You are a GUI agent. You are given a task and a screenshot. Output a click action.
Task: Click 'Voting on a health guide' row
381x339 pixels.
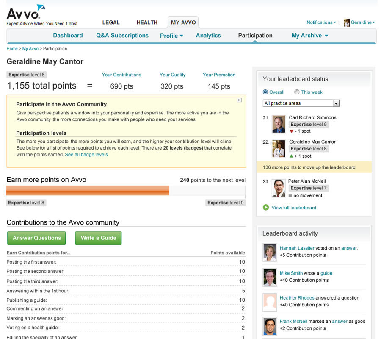pyautogui.click(x=126, y=328)
